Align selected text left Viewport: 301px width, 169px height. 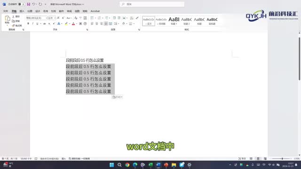click(92, 24)
